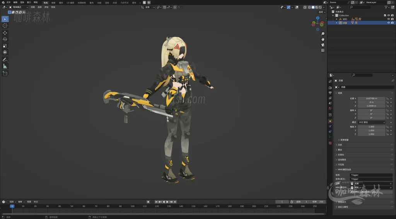Select the combined Transform tool
The width and height of the screenshot is (396, 219).
tap(5, 52)
